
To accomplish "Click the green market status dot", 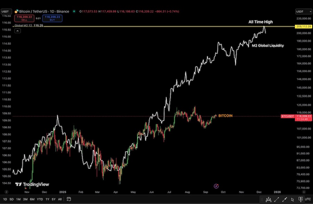I will click(x=74, y=12).
